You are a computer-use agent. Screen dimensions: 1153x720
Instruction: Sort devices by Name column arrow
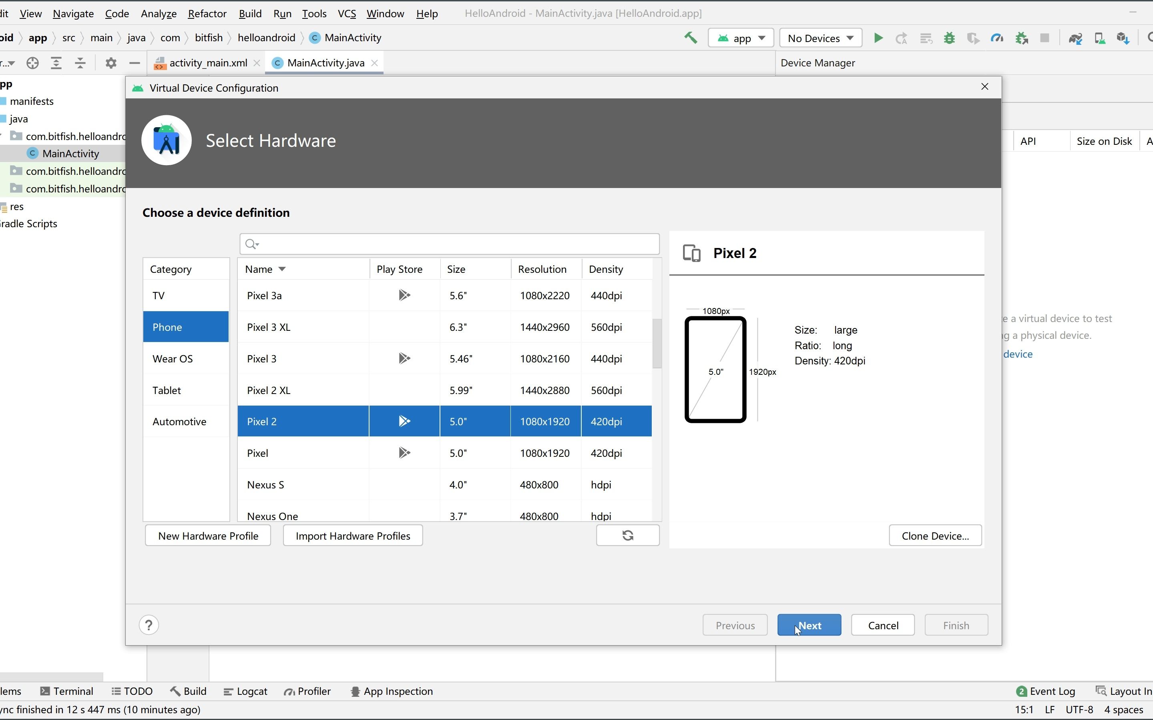[x=282, y=269]
